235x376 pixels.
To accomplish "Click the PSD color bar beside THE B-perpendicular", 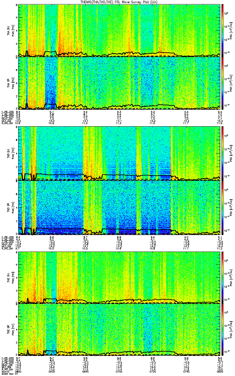I will [x=223, y=277].
